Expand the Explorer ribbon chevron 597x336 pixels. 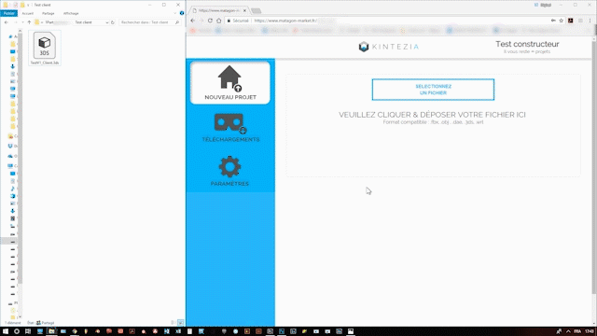[x=174, y=13]
